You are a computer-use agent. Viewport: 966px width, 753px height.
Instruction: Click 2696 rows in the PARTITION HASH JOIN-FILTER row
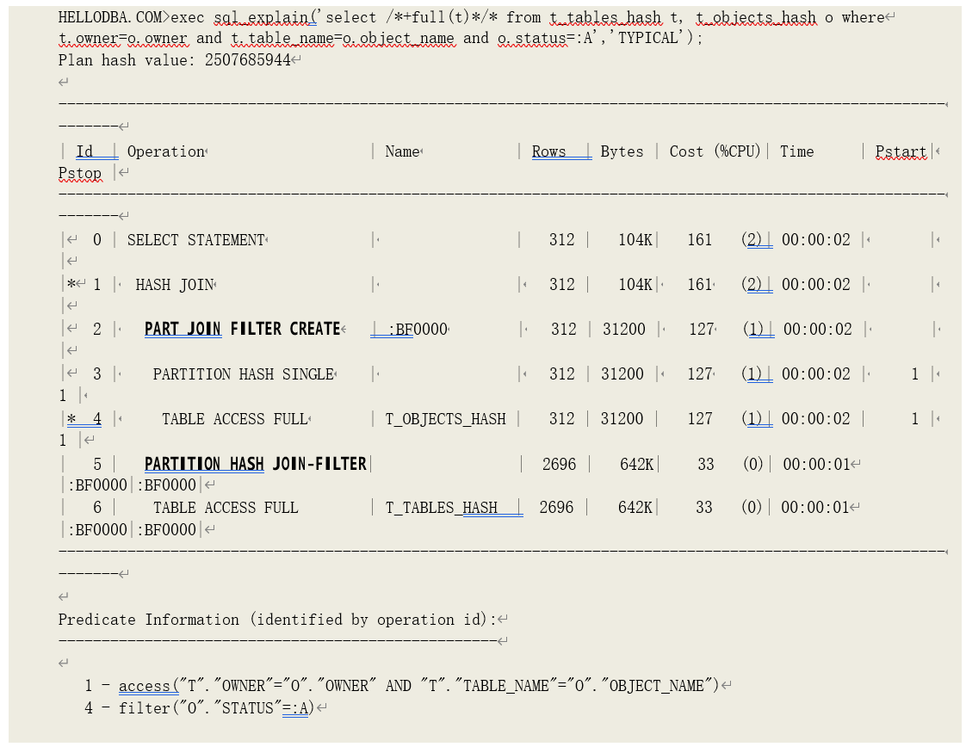pyautogui.click(x=559, y=464)
